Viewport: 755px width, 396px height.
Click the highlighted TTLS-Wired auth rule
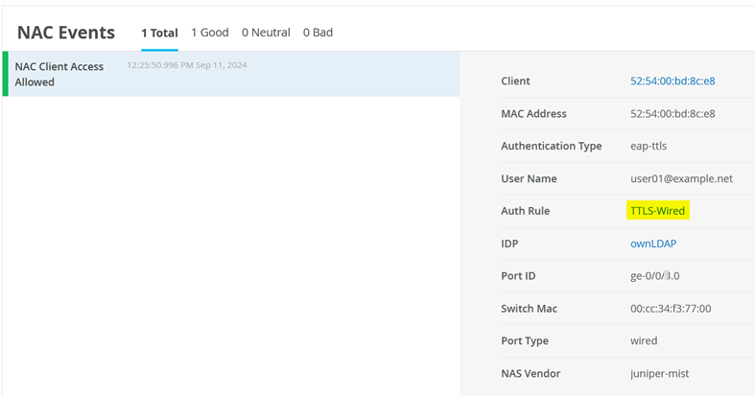point(658,211)
